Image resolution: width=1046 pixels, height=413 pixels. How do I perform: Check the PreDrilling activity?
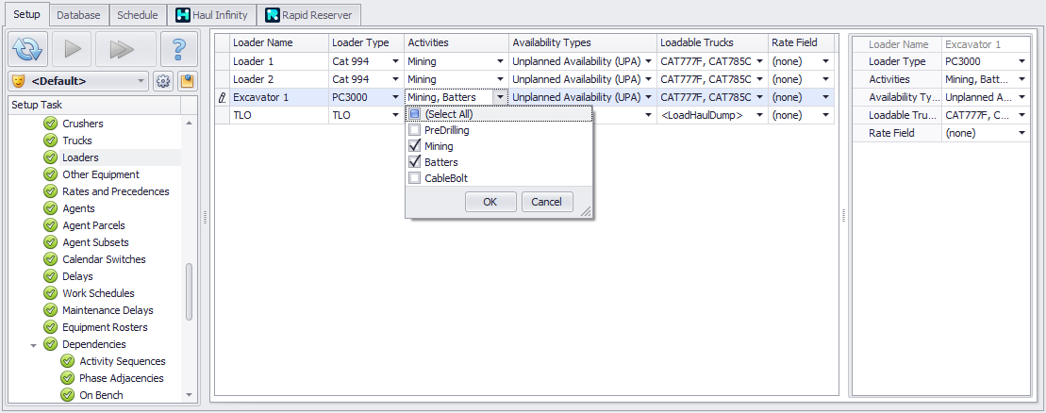(x=414, y=130)
